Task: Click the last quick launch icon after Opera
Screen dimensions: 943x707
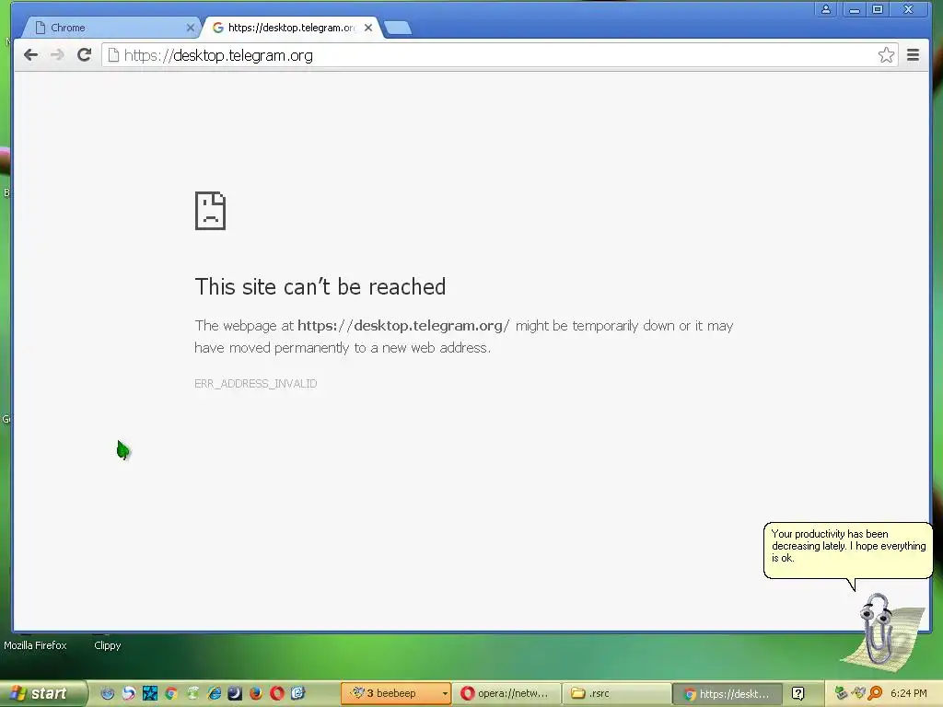Action: pyautogui.click(x=298, y=693)
